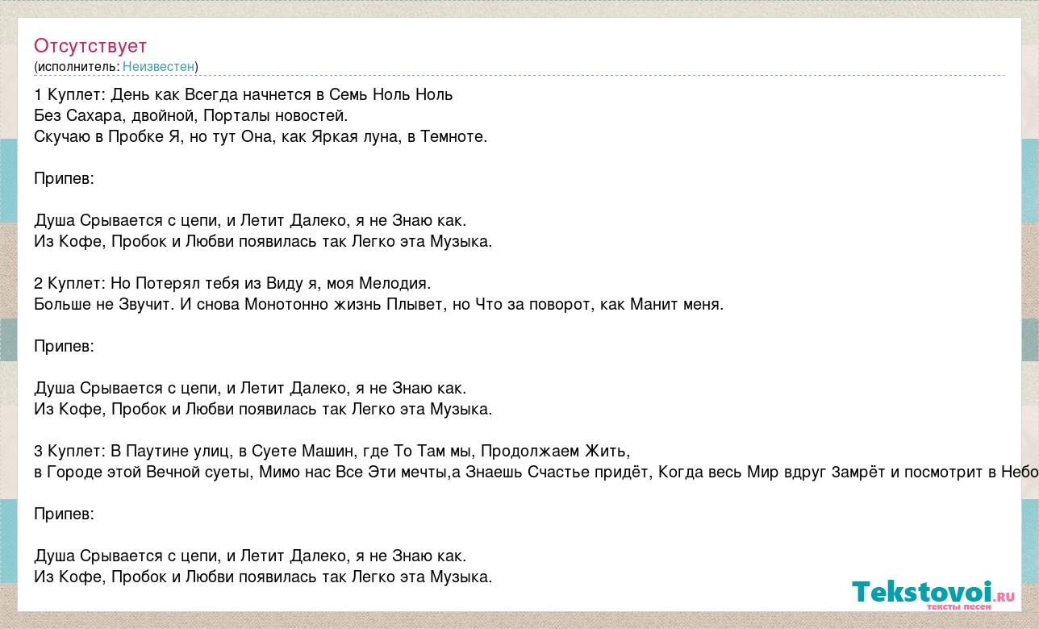Select line starting 1 Куплет: День как Всегда
This screenshot has height=629, width=1039.
tap(244, 94)
